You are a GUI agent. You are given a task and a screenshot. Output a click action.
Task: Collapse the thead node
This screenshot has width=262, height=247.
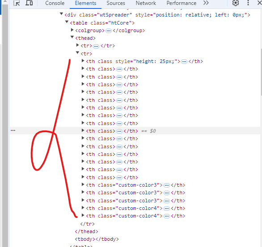coord(72,37)
